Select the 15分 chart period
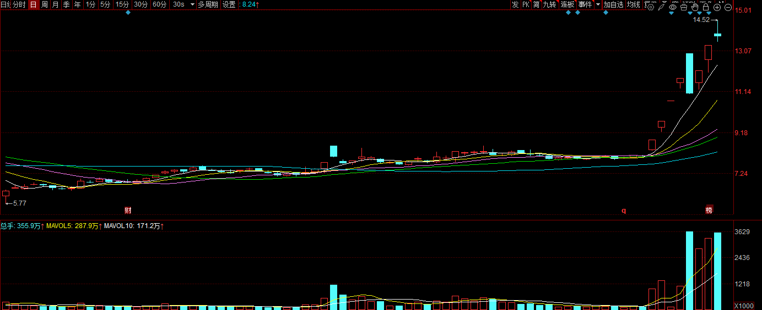 coord(122,4)
